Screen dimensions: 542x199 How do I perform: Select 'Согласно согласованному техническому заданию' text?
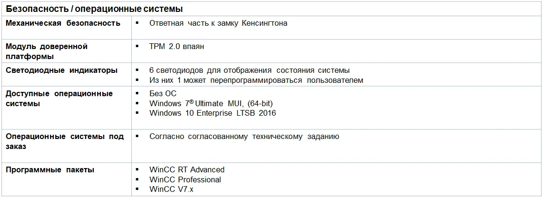pyautogui.click(x=244, y=137)
